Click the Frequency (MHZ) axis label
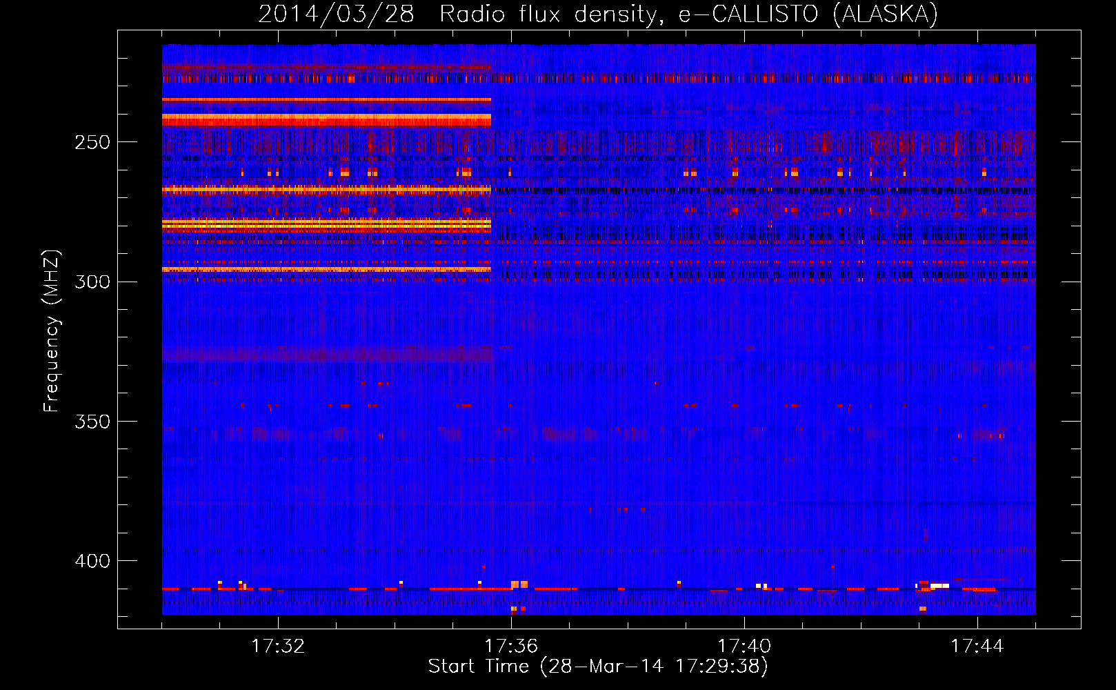 (x=52, y=331)
